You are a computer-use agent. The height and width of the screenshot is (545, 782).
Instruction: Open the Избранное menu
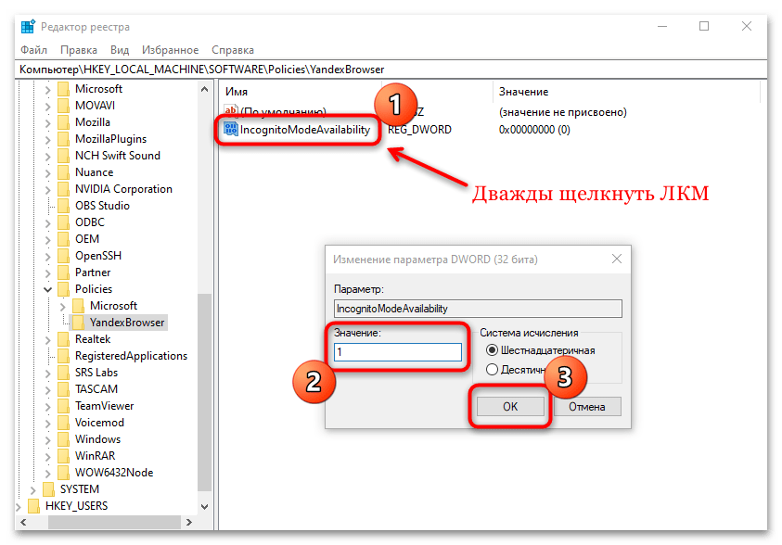pyautogui.click(x=170, y=50)
